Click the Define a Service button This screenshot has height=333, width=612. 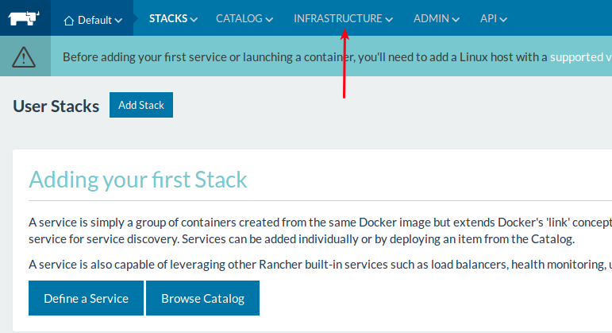(x=86, y=298)
